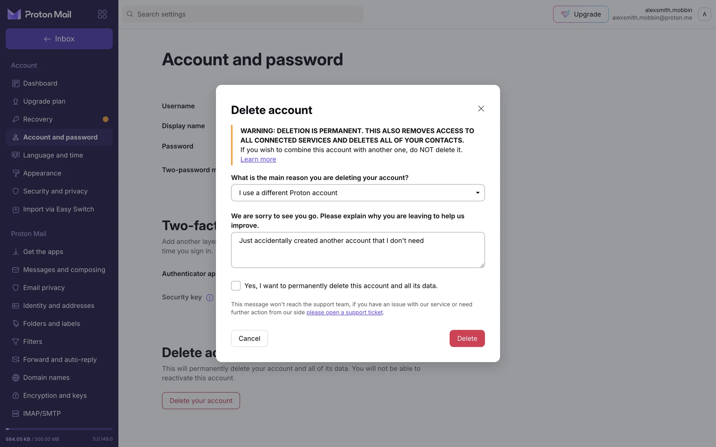Open Security and privacy settings

point(55,191)
